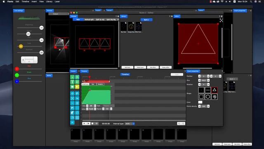Open the Type dropdown under the envelope

click(108, 106)
